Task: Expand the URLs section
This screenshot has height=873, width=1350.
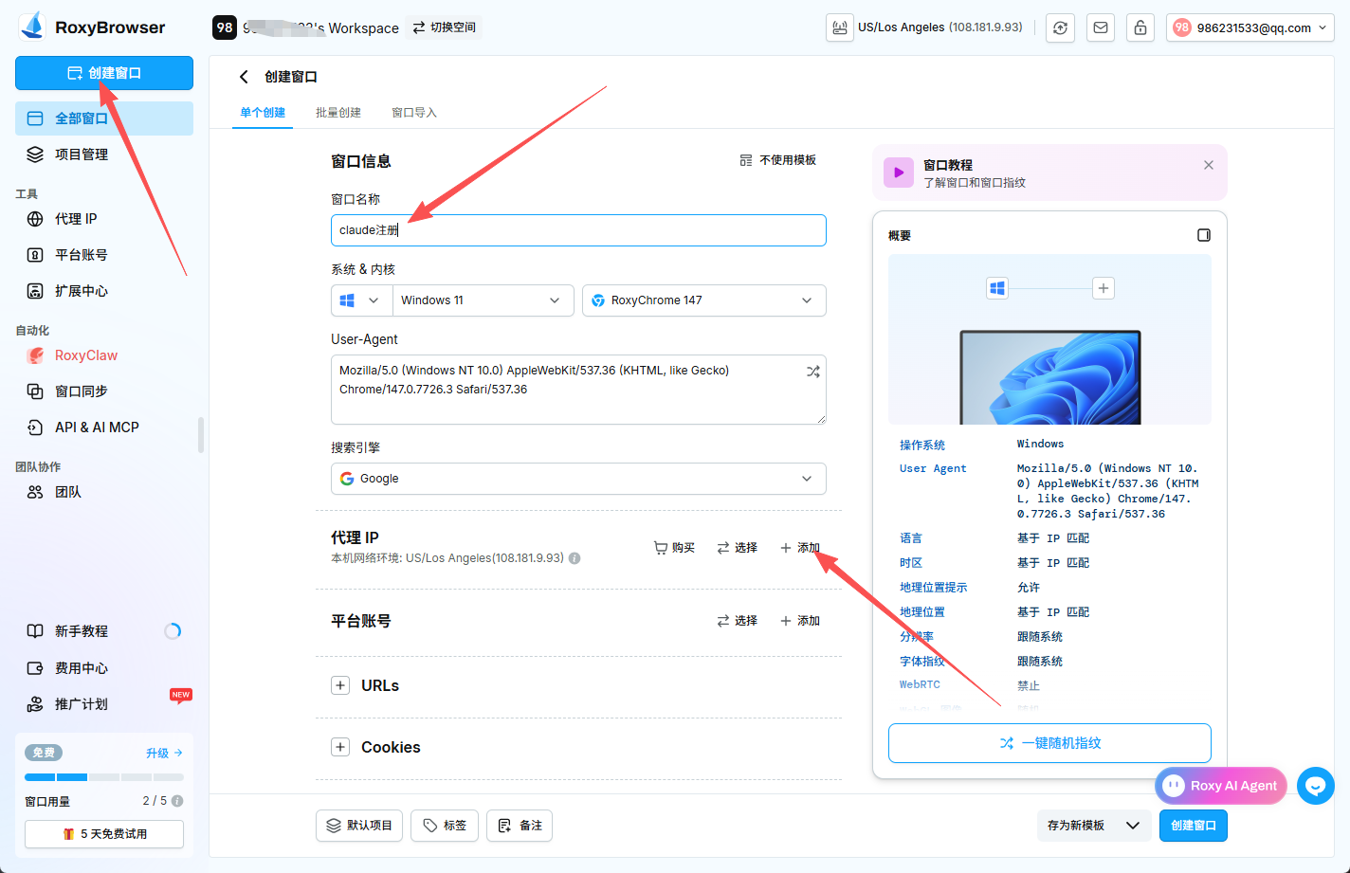Action: 340,685
